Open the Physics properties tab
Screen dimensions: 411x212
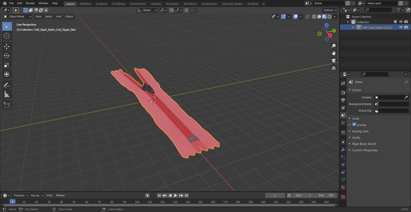[x=343, y=164]
